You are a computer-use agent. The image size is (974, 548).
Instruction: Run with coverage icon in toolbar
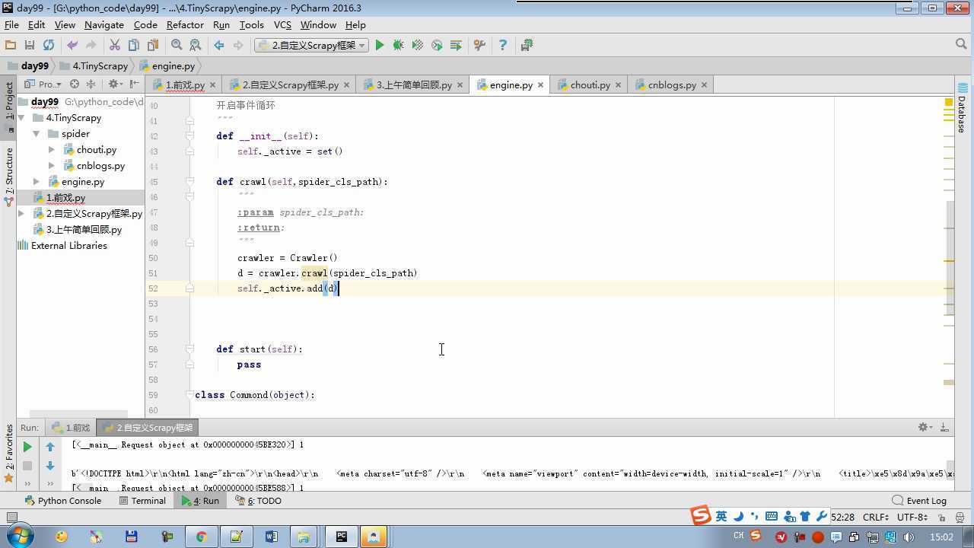pos(417,46)
